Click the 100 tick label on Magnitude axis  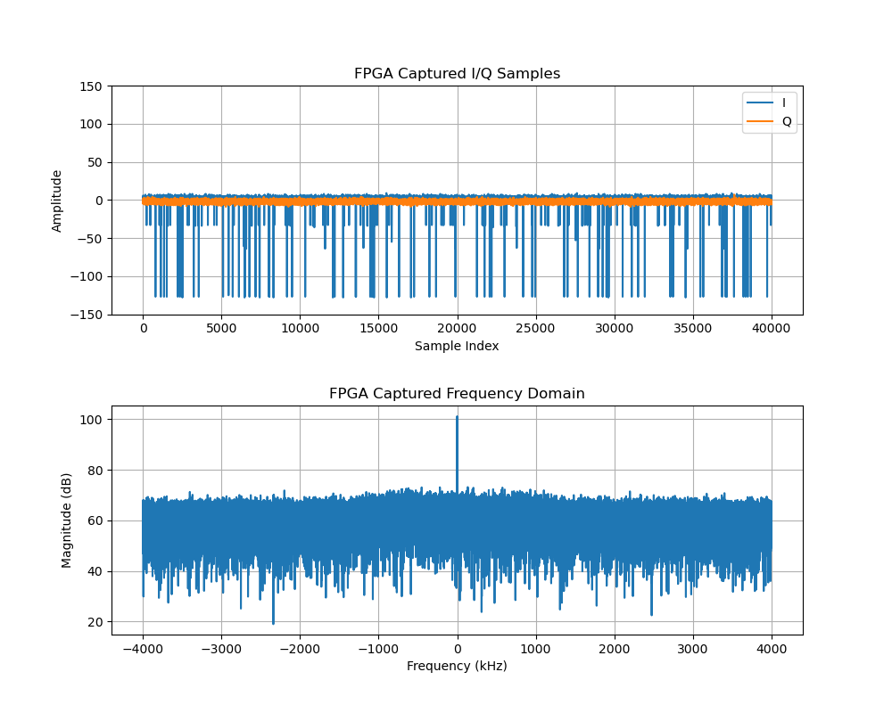pyautogui.click(x=92, y=420)
